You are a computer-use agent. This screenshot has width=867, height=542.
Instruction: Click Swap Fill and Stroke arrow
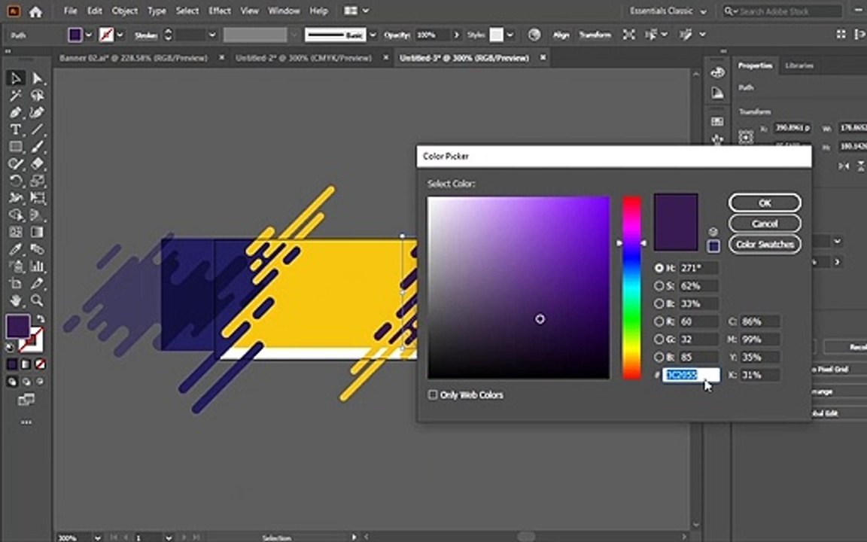coord(40,319)
